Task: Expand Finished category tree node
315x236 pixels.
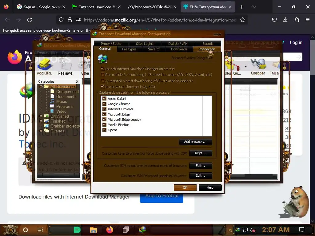Action: click(x=41, y=121)
